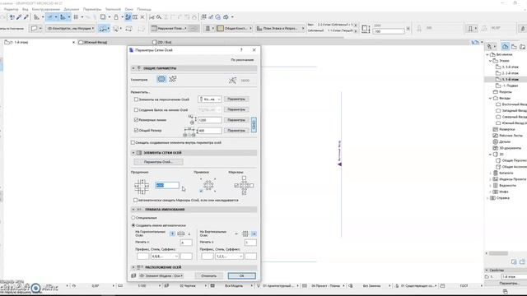
Task: Toggle Смещать созданные элементы checkbox
Action: 133,142
